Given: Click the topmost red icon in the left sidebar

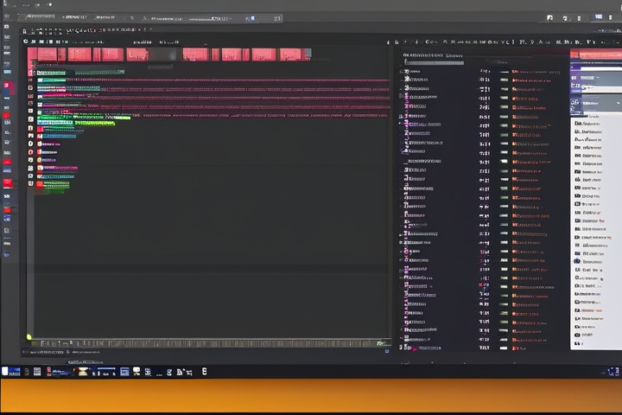Looking at the screenshot, I should coord(7,86).
